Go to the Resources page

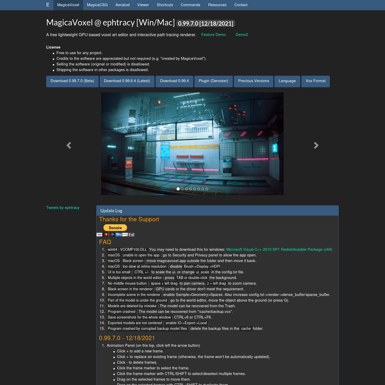point(217,5)
